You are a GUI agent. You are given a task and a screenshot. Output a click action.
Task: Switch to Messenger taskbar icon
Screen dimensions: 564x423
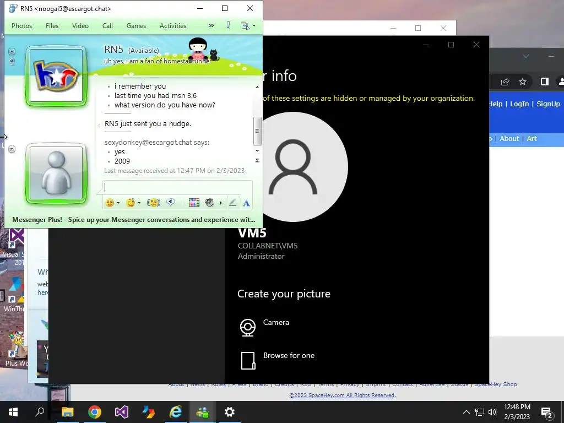203,412
